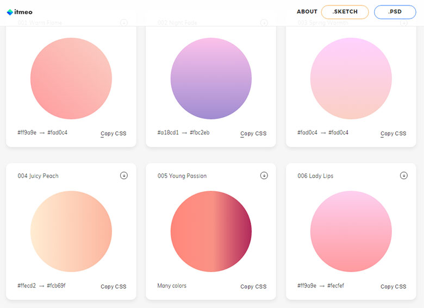The image size is (424, 308).
Task: Copy CSS for the Spring Warmth gradient
Action: [394, 134]
